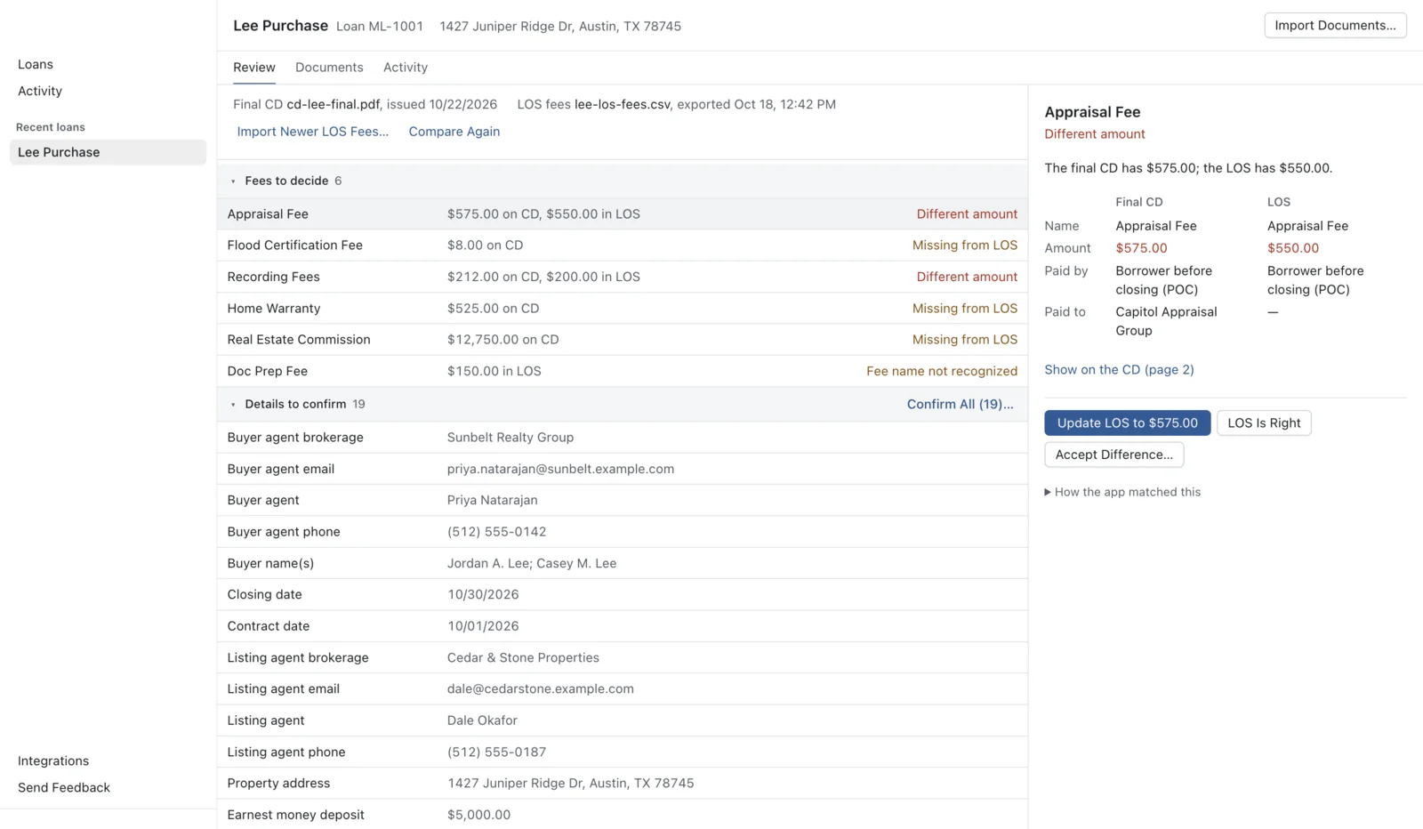
Task: Click Send Feedback in the sidebar
Action: [64, 787]
